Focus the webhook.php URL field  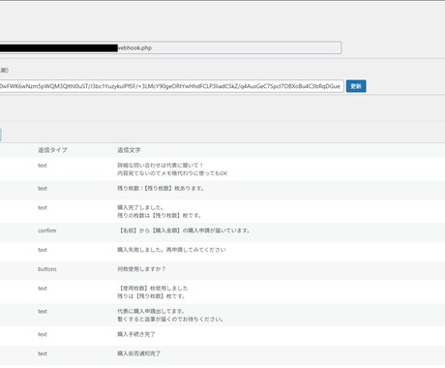170,47
